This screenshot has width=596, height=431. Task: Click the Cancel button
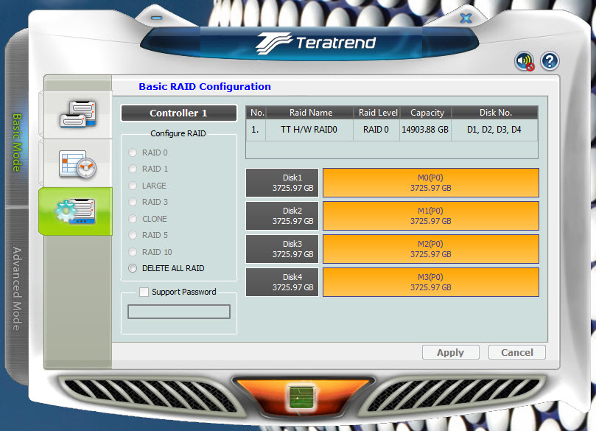coord(517,352)
